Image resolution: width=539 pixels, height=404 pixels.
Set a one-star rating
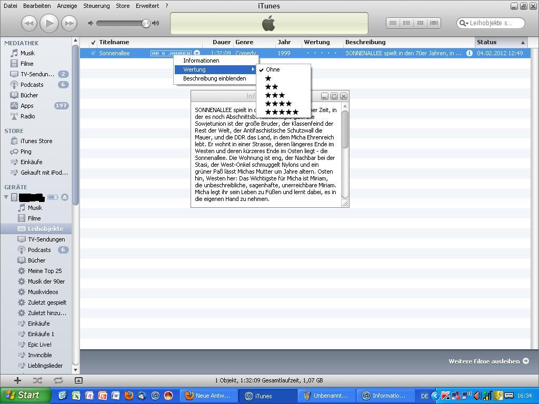[268, 78]
